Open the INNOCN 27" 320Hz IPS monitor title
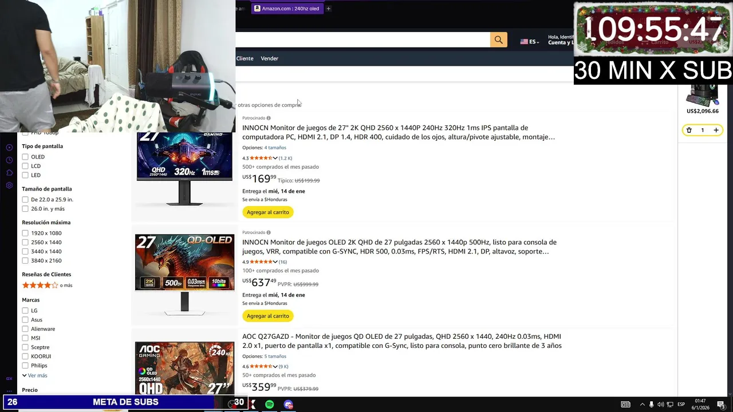The image size is (733, 412). 399,132
